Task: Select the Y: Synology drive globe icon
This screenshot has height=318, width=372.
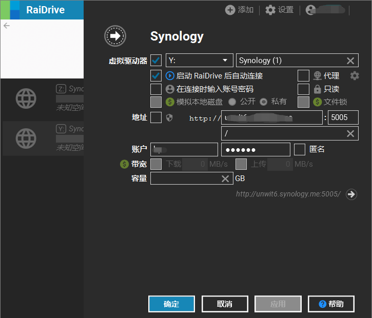Action: pos(26,138)
